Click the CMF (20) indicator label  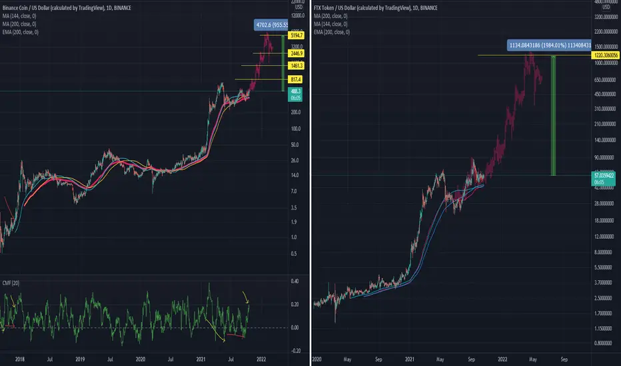[x=11, y=283]
